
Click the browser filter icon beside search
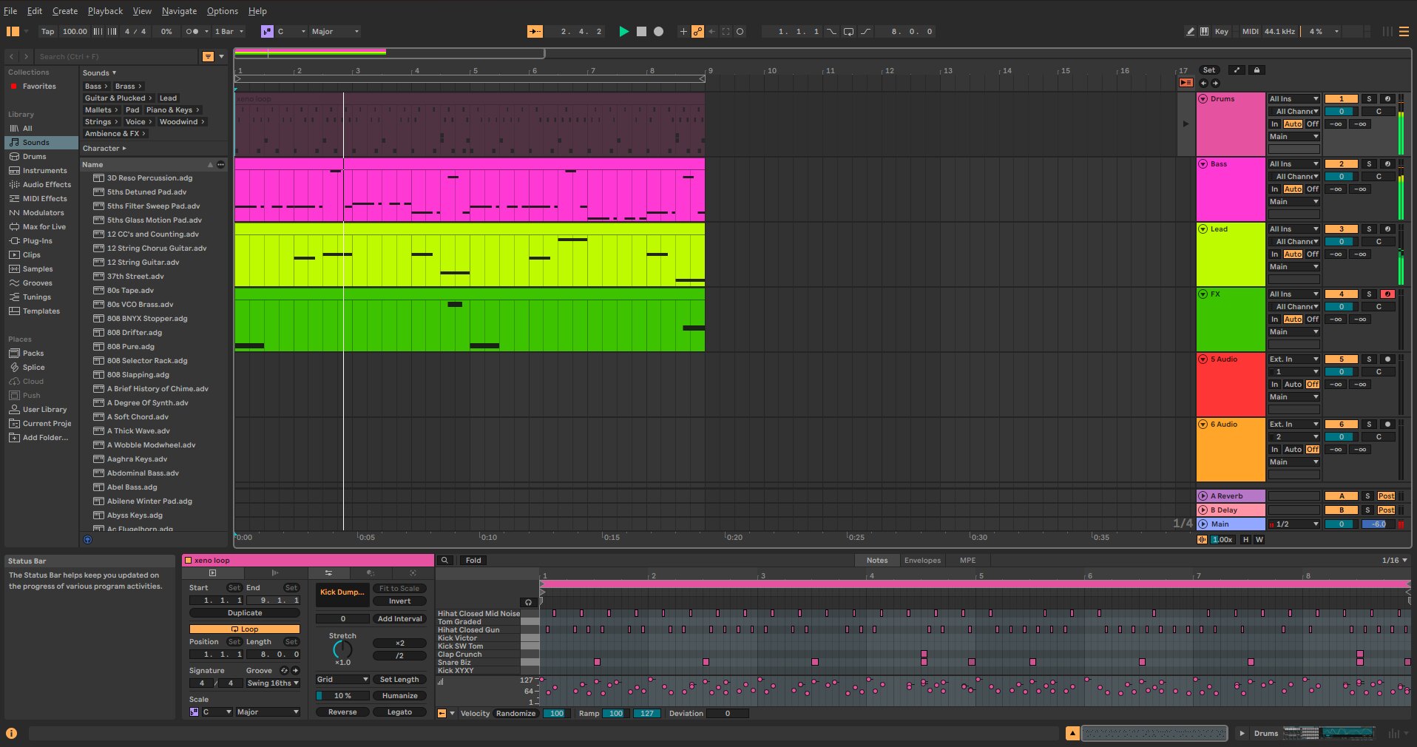tap(209, 56)
